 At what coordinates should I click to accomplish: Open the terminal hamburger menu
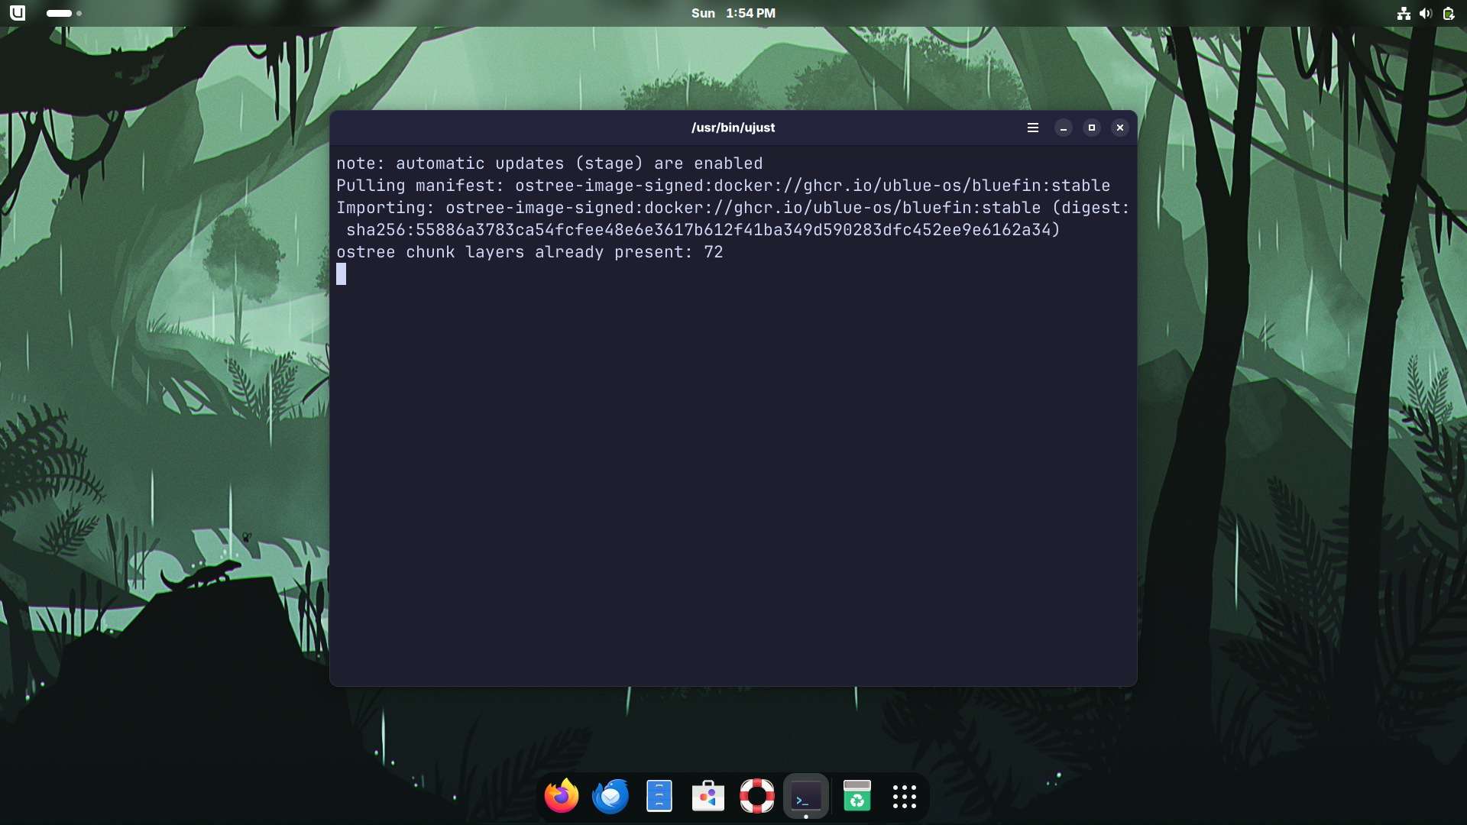1033,128
